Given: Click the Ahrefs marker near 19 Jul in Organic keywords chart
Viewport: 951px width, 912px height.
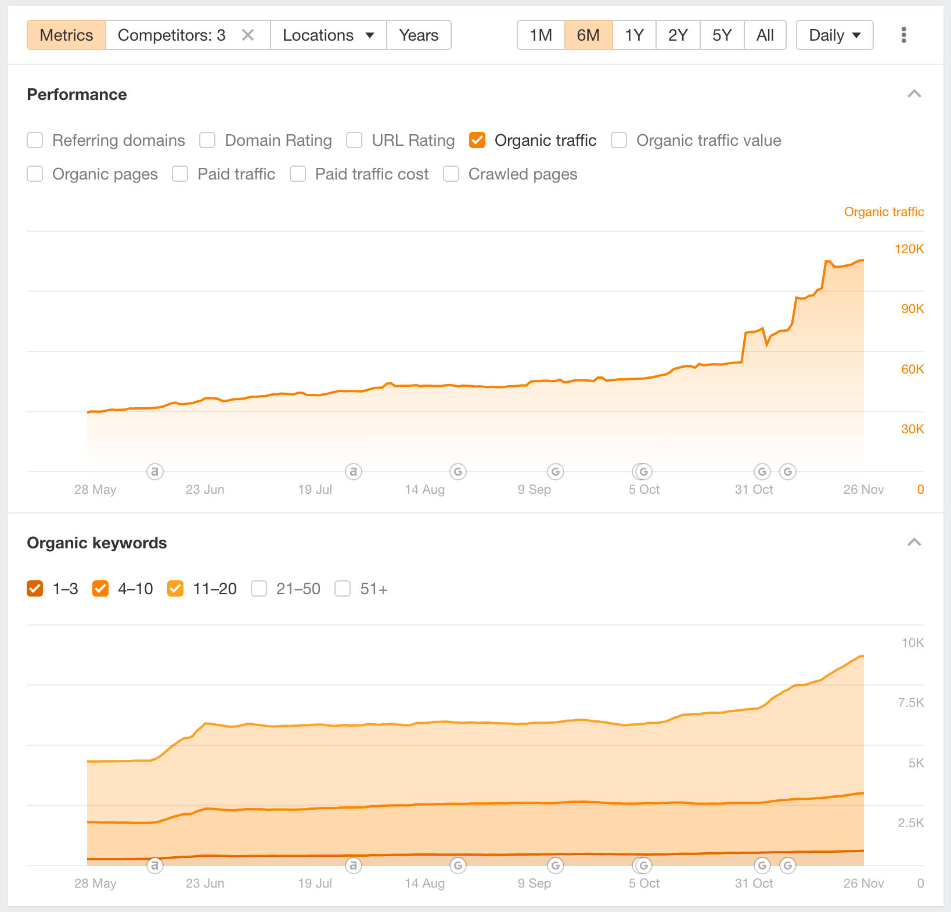Looking at the screenshot, I should click(353, 866).
